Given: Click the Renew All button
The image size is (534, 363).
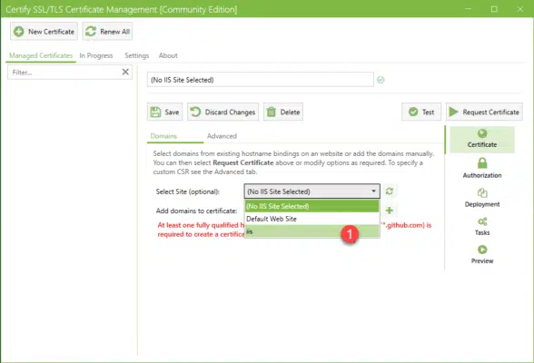Looking at the screenshot, I should tap(107, 31).
